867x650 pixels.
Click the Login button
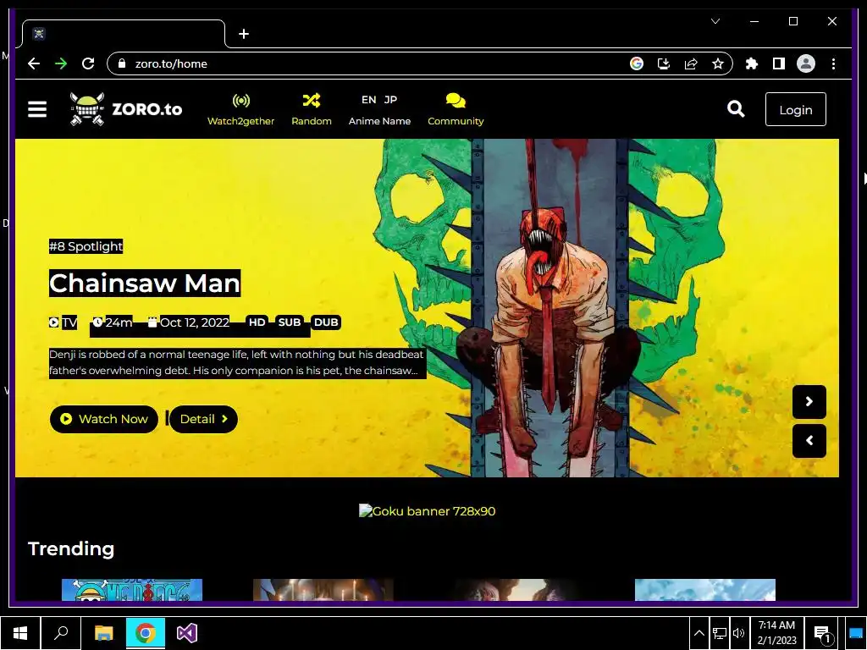(x=796, y=109)
